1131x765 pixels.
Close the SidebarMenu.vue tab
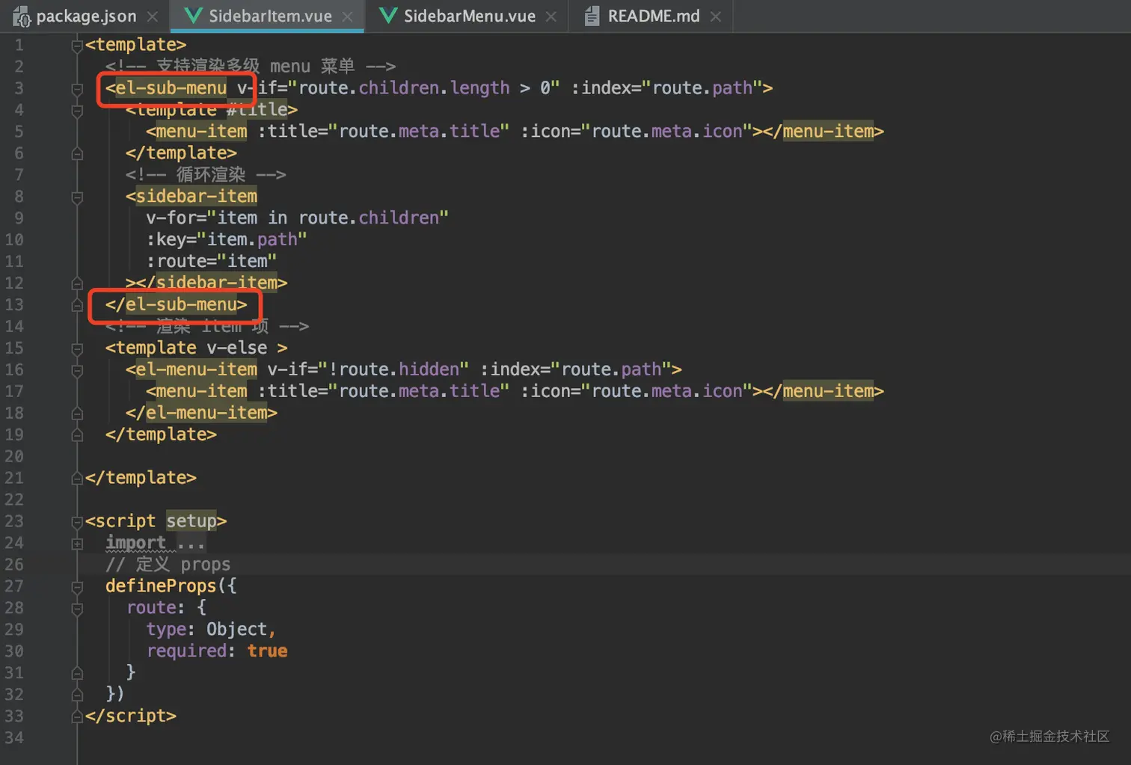click(x=551, y=16)
